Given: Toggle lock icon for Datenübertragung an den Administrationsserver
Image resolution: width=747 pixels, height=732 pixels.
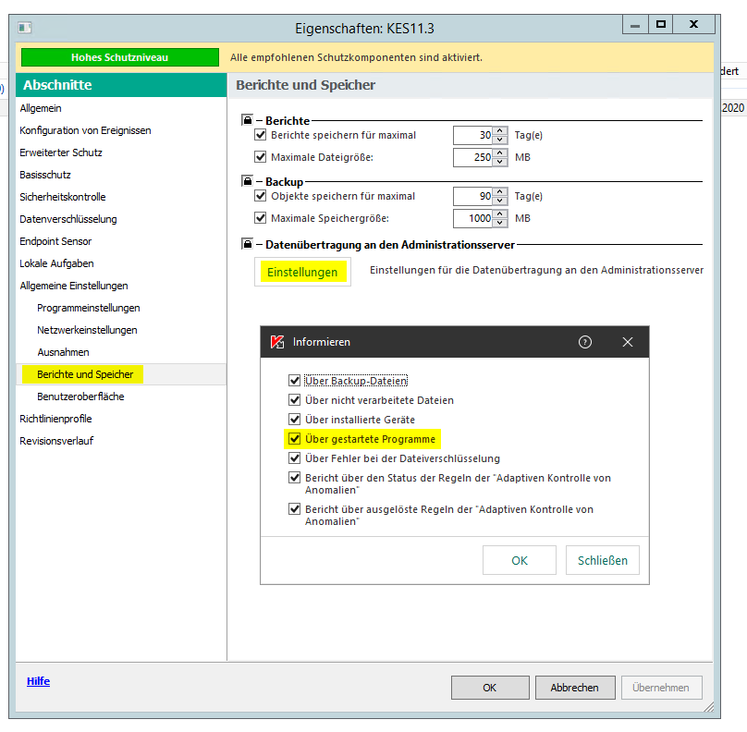Looking at the screenshot, I should click(x=247, y=244).
